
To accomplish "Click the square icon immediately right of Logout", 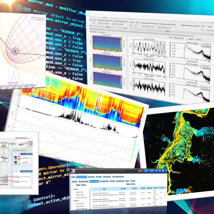I will pyautogui.click(x=156, y=171).
